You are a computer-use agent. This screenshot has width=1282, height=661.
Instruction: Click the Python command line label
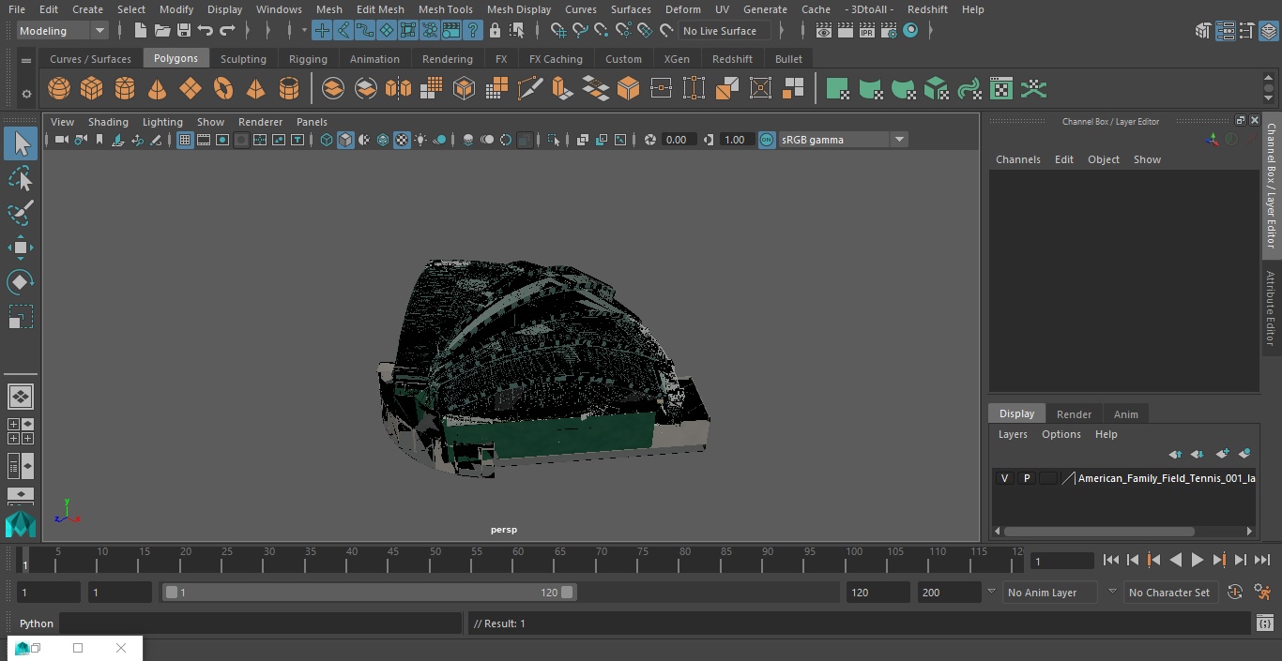pos(37,623)
